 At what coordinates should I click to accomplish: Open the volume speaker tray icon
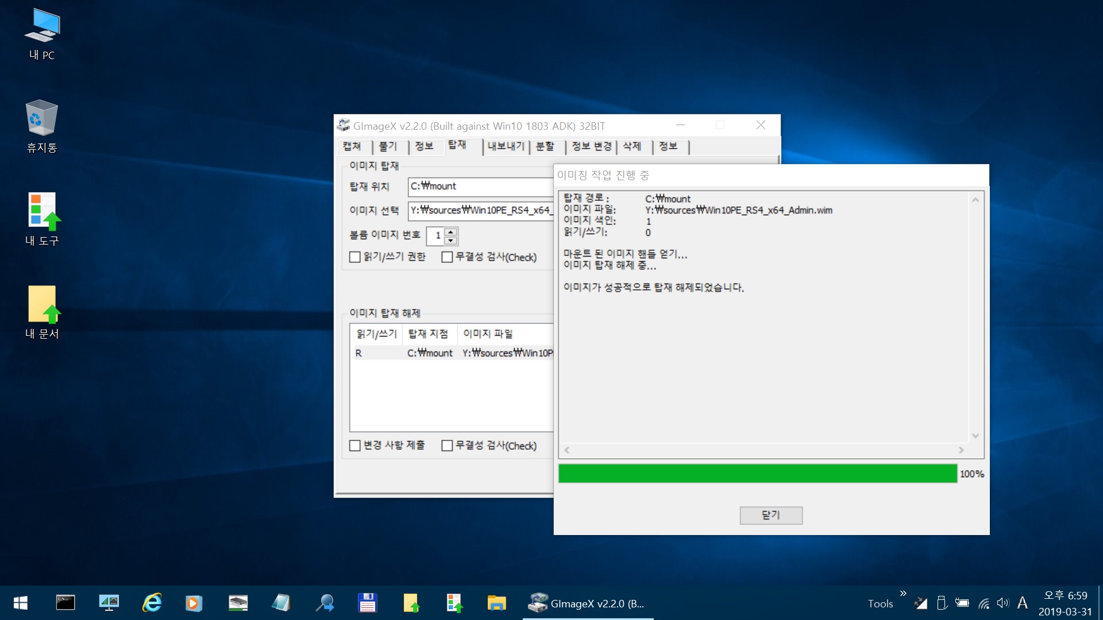[x=1003, y=603]
